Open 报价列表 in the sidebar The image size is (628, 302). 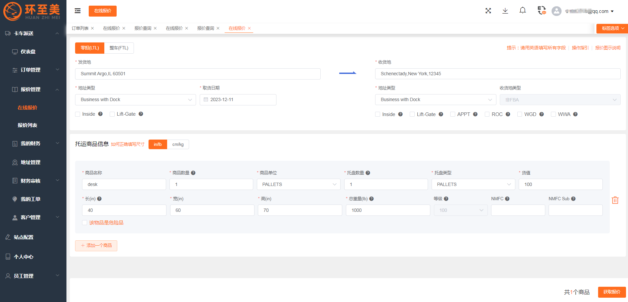pyautogui.click(x=27, y=125)
